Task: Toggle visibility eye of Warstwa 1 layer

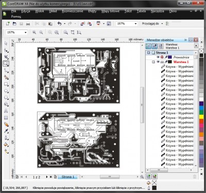Action: pos(158,62)
